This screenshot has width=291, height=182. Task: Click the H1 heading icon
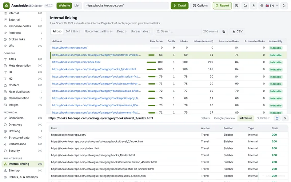(5, 72)
